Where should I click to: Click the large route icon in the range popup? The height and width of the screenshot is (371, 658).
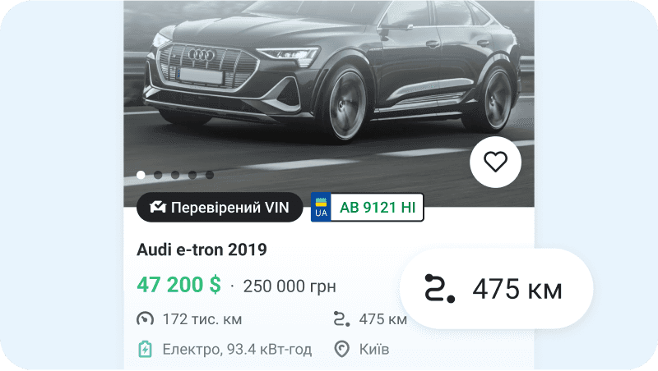pos(439,288)
